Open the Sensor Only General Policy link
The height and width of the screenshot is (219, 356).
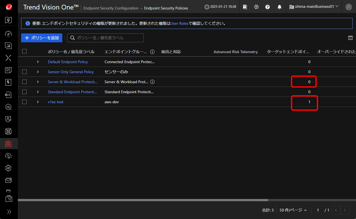pos(71,72)
